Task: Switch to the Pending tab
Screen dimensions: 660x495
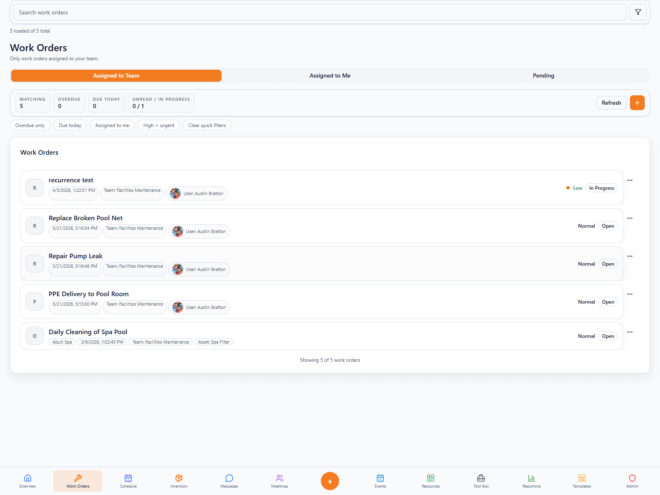Action: click(x=543, y=75)
